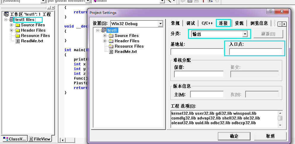This screenshot has width=295, height=144.
Task: Cancel the dialog with 取消 button
Action: pos(270,136)
